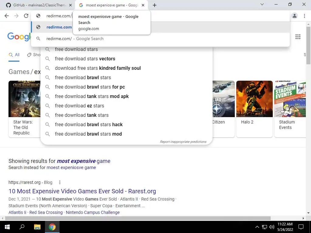Click the browser Forward arrow
This screenshot has height=233, width=311.
click(16, 16)
